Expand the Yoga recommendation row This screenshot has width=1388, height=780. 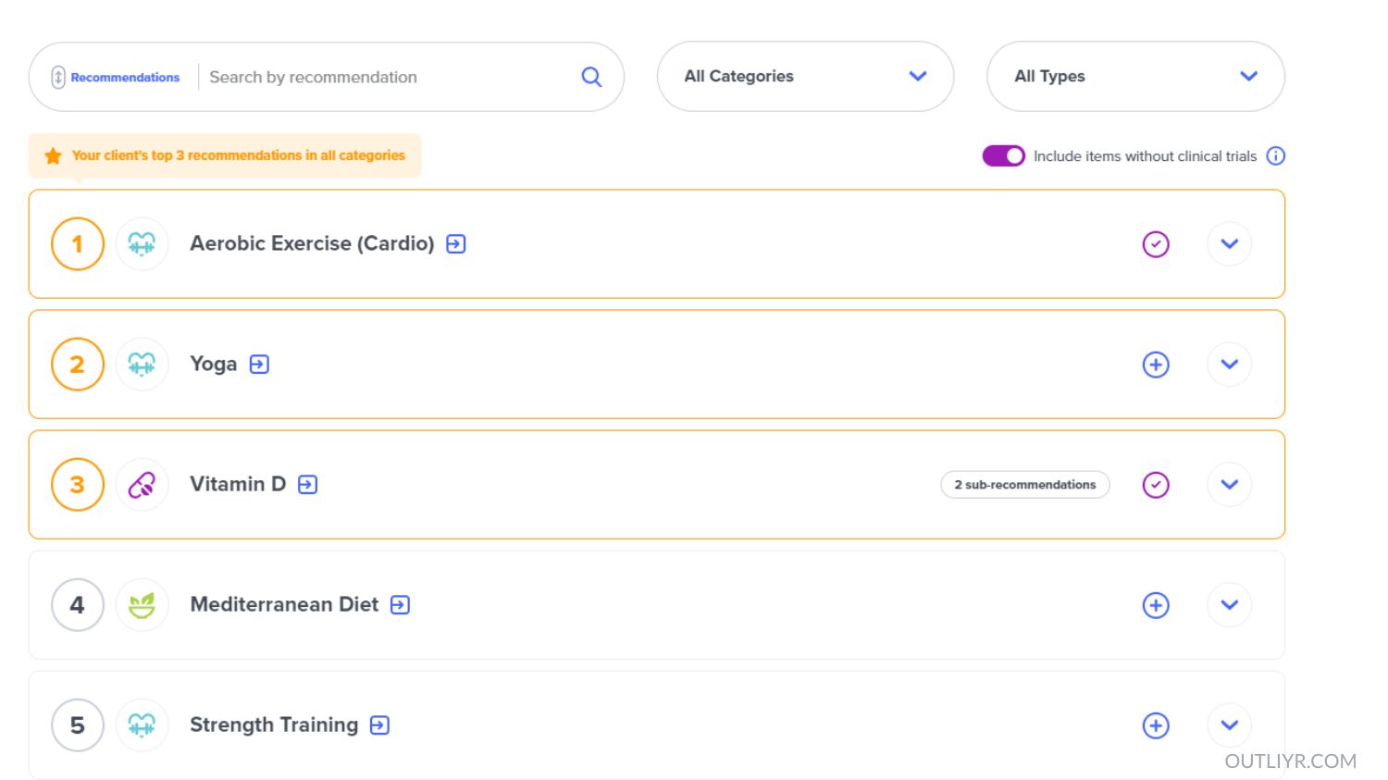1229,364
